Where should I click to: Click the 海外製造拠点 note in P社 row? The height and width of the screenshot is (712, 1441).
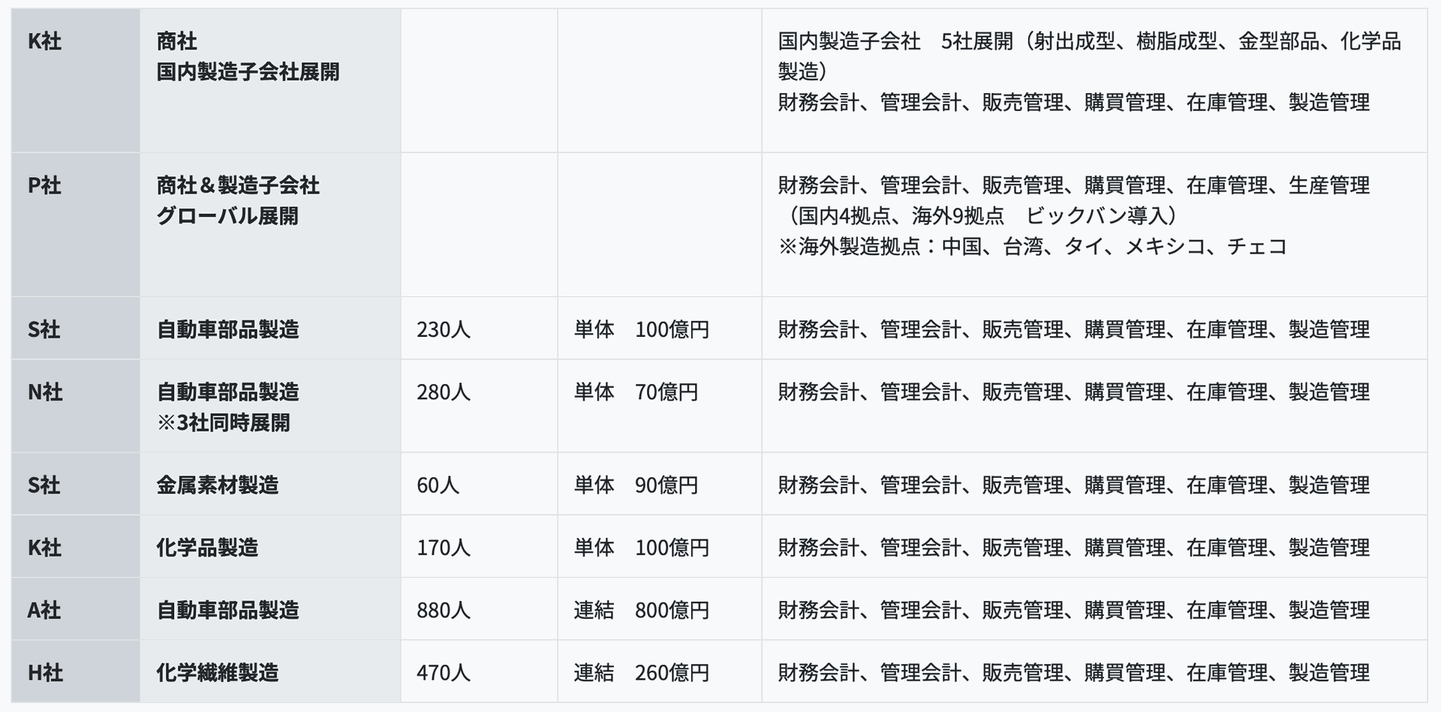[x=1033, y=246]
